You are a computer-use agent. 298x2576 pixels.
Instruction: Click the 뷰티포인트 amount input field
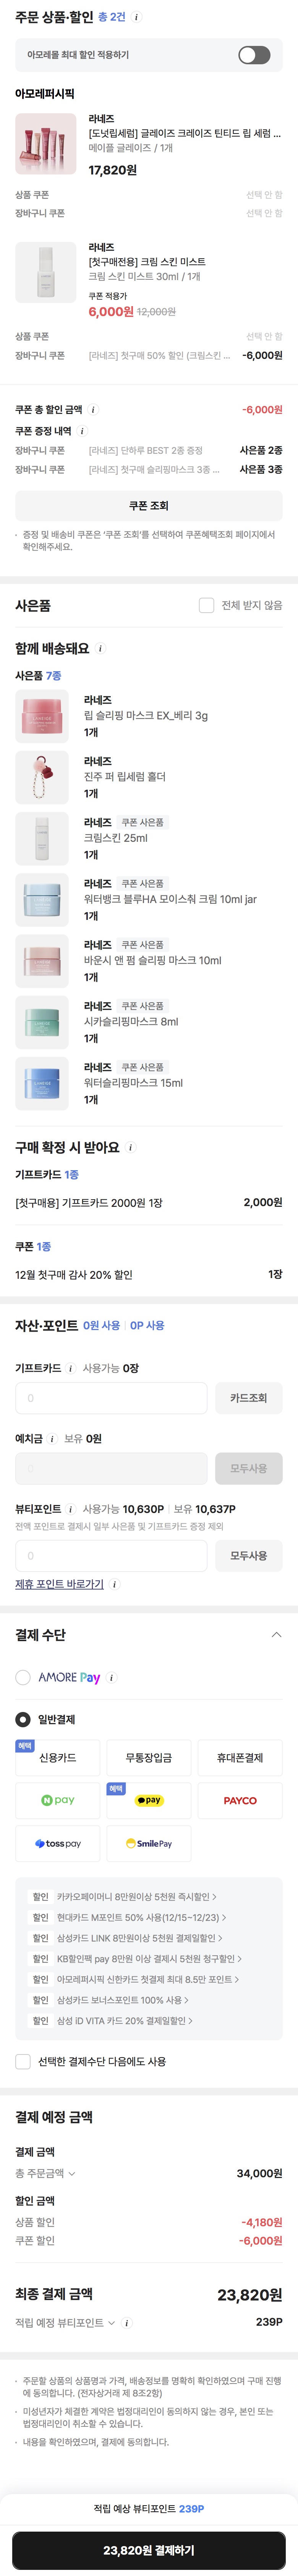pos(111,1555)
